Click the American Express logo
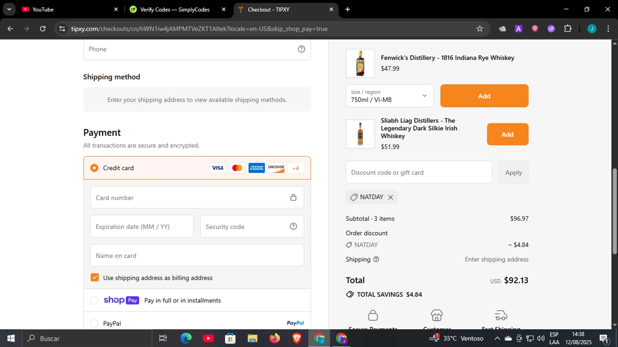 [x=257, y=168]
